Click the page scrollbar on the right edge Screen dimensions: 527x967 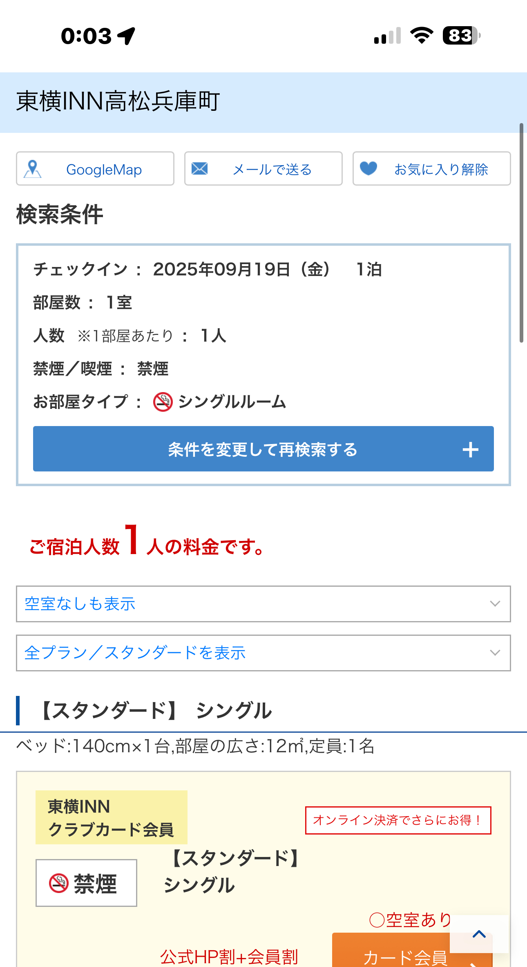521,232
